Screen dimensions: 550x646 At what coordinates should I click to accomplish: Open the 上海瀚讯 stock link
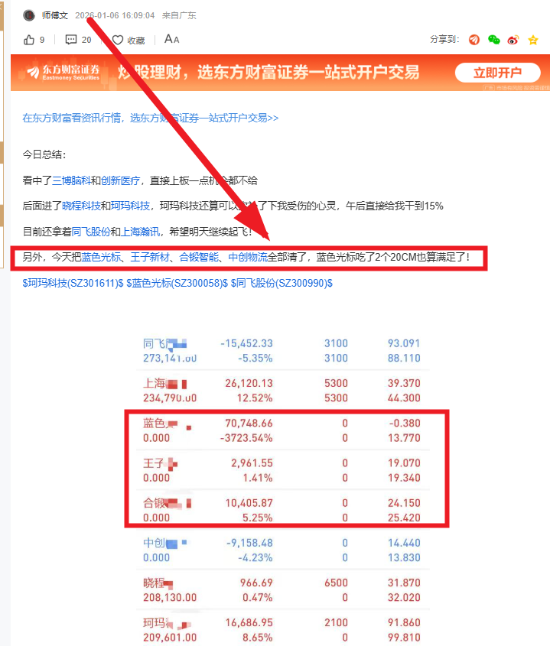[140, 232]
